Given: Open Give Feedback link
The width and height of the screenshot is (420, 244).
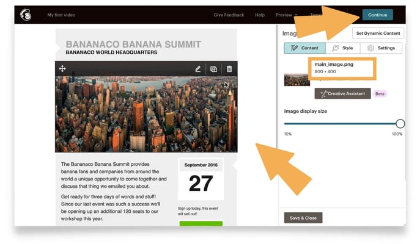Looking at the screenshot, I should click(229, 15).
